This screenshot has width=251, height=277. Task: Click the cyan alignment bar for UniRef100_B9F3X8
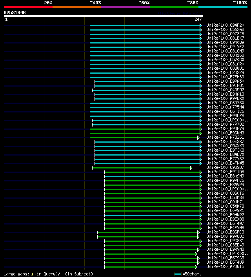tap(147, 151)
